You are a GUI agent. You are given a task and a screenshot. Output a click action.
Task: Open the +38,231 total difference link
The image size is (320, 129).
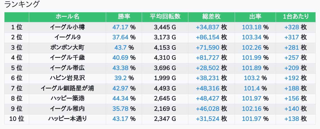pyautogui.click(x=207, y=78)
